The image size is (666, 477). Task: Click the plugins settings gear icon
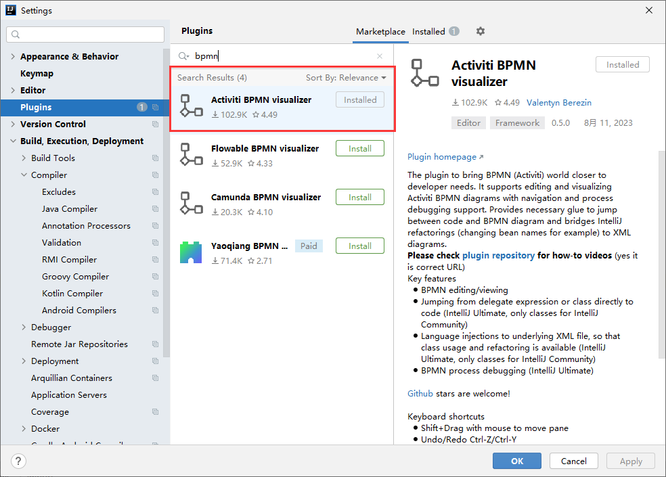tap(481, 31)
